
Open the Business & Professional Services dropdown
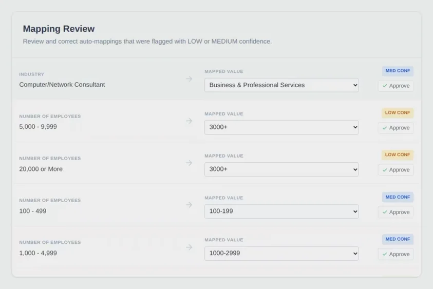pyautogui.click(x=281, y=85)
